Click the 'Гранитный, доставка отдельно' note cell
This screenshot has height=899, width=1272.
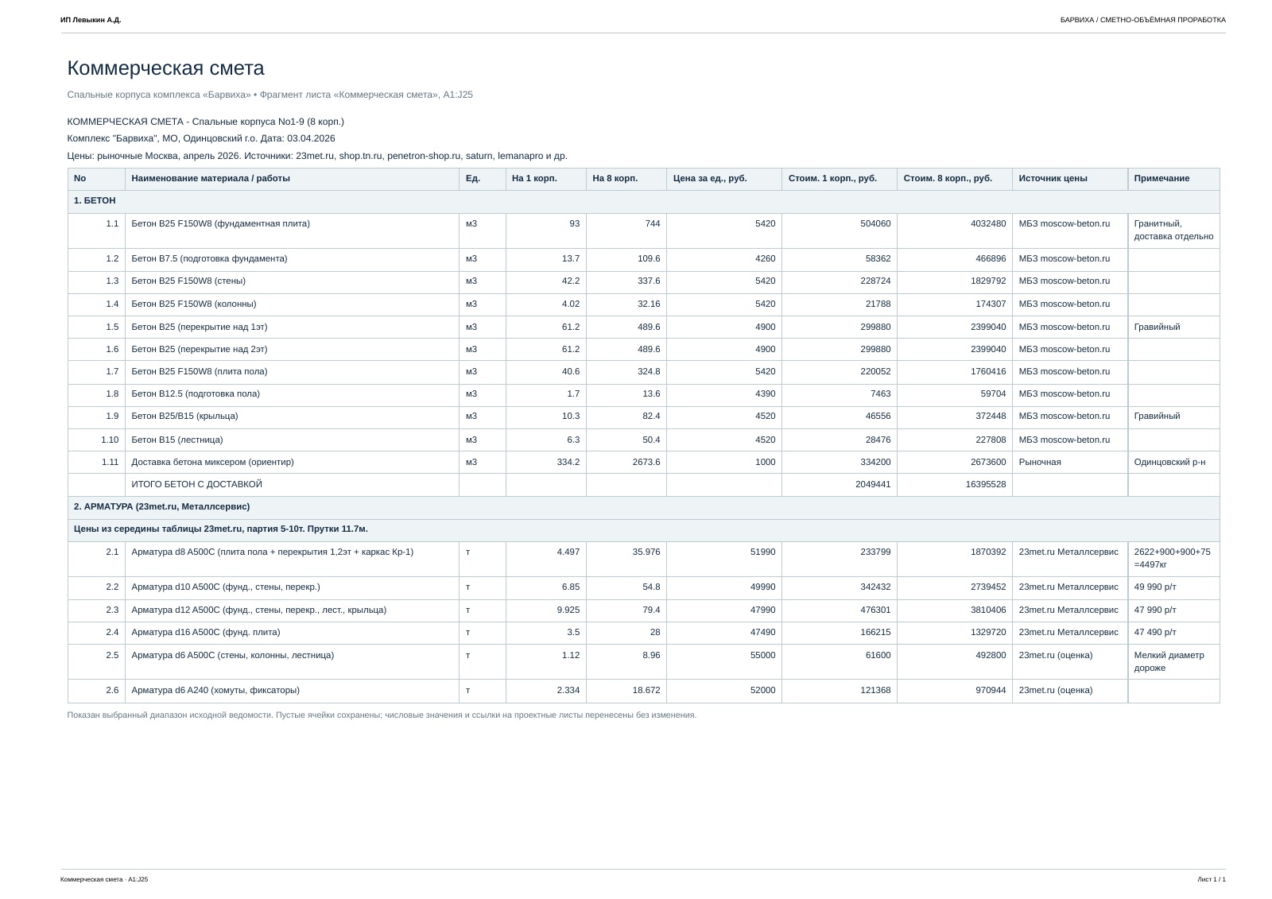click(x=1173, y=231)
